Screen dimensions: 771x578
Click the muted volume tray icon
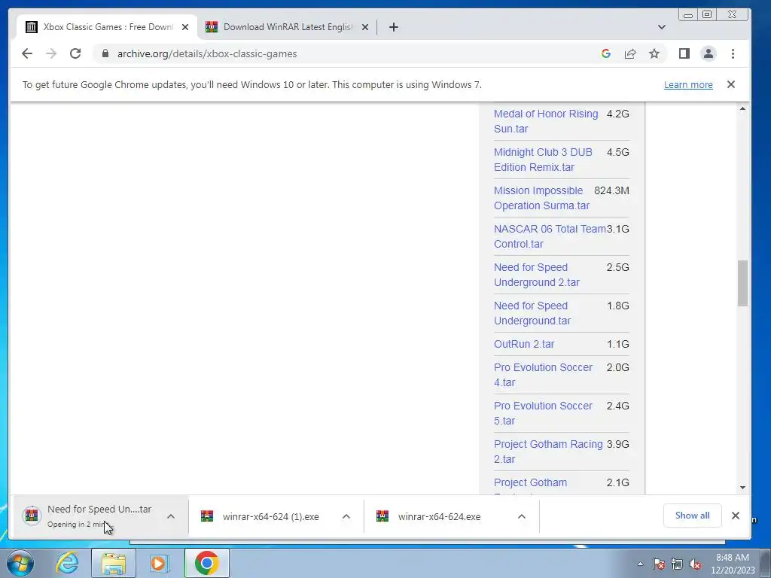tap(695, 564)
